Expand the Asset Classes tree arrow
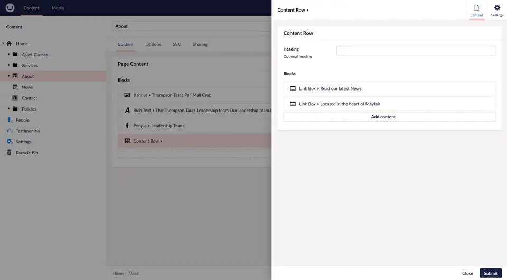Screen dimensions: 507x280 pos(9,54)
